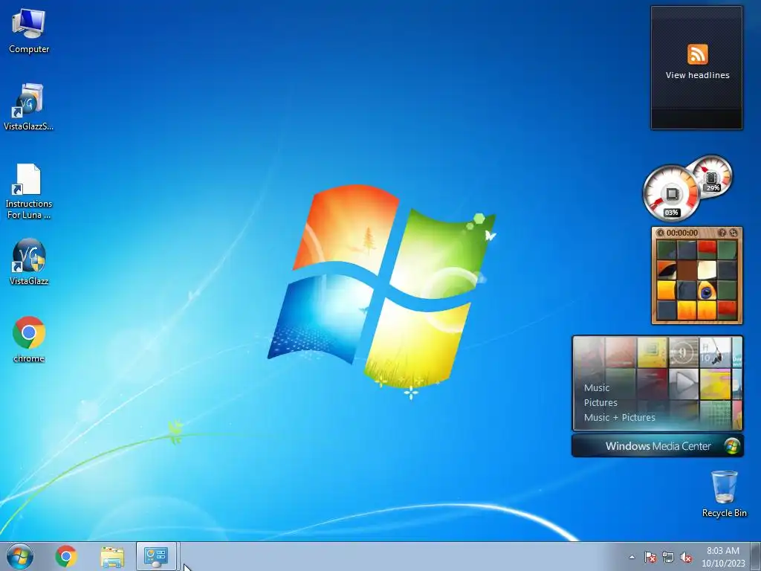The image size is (761, 571).
Task: Click the active Control Panel taskbar item
Action: (x=156, y=556)
